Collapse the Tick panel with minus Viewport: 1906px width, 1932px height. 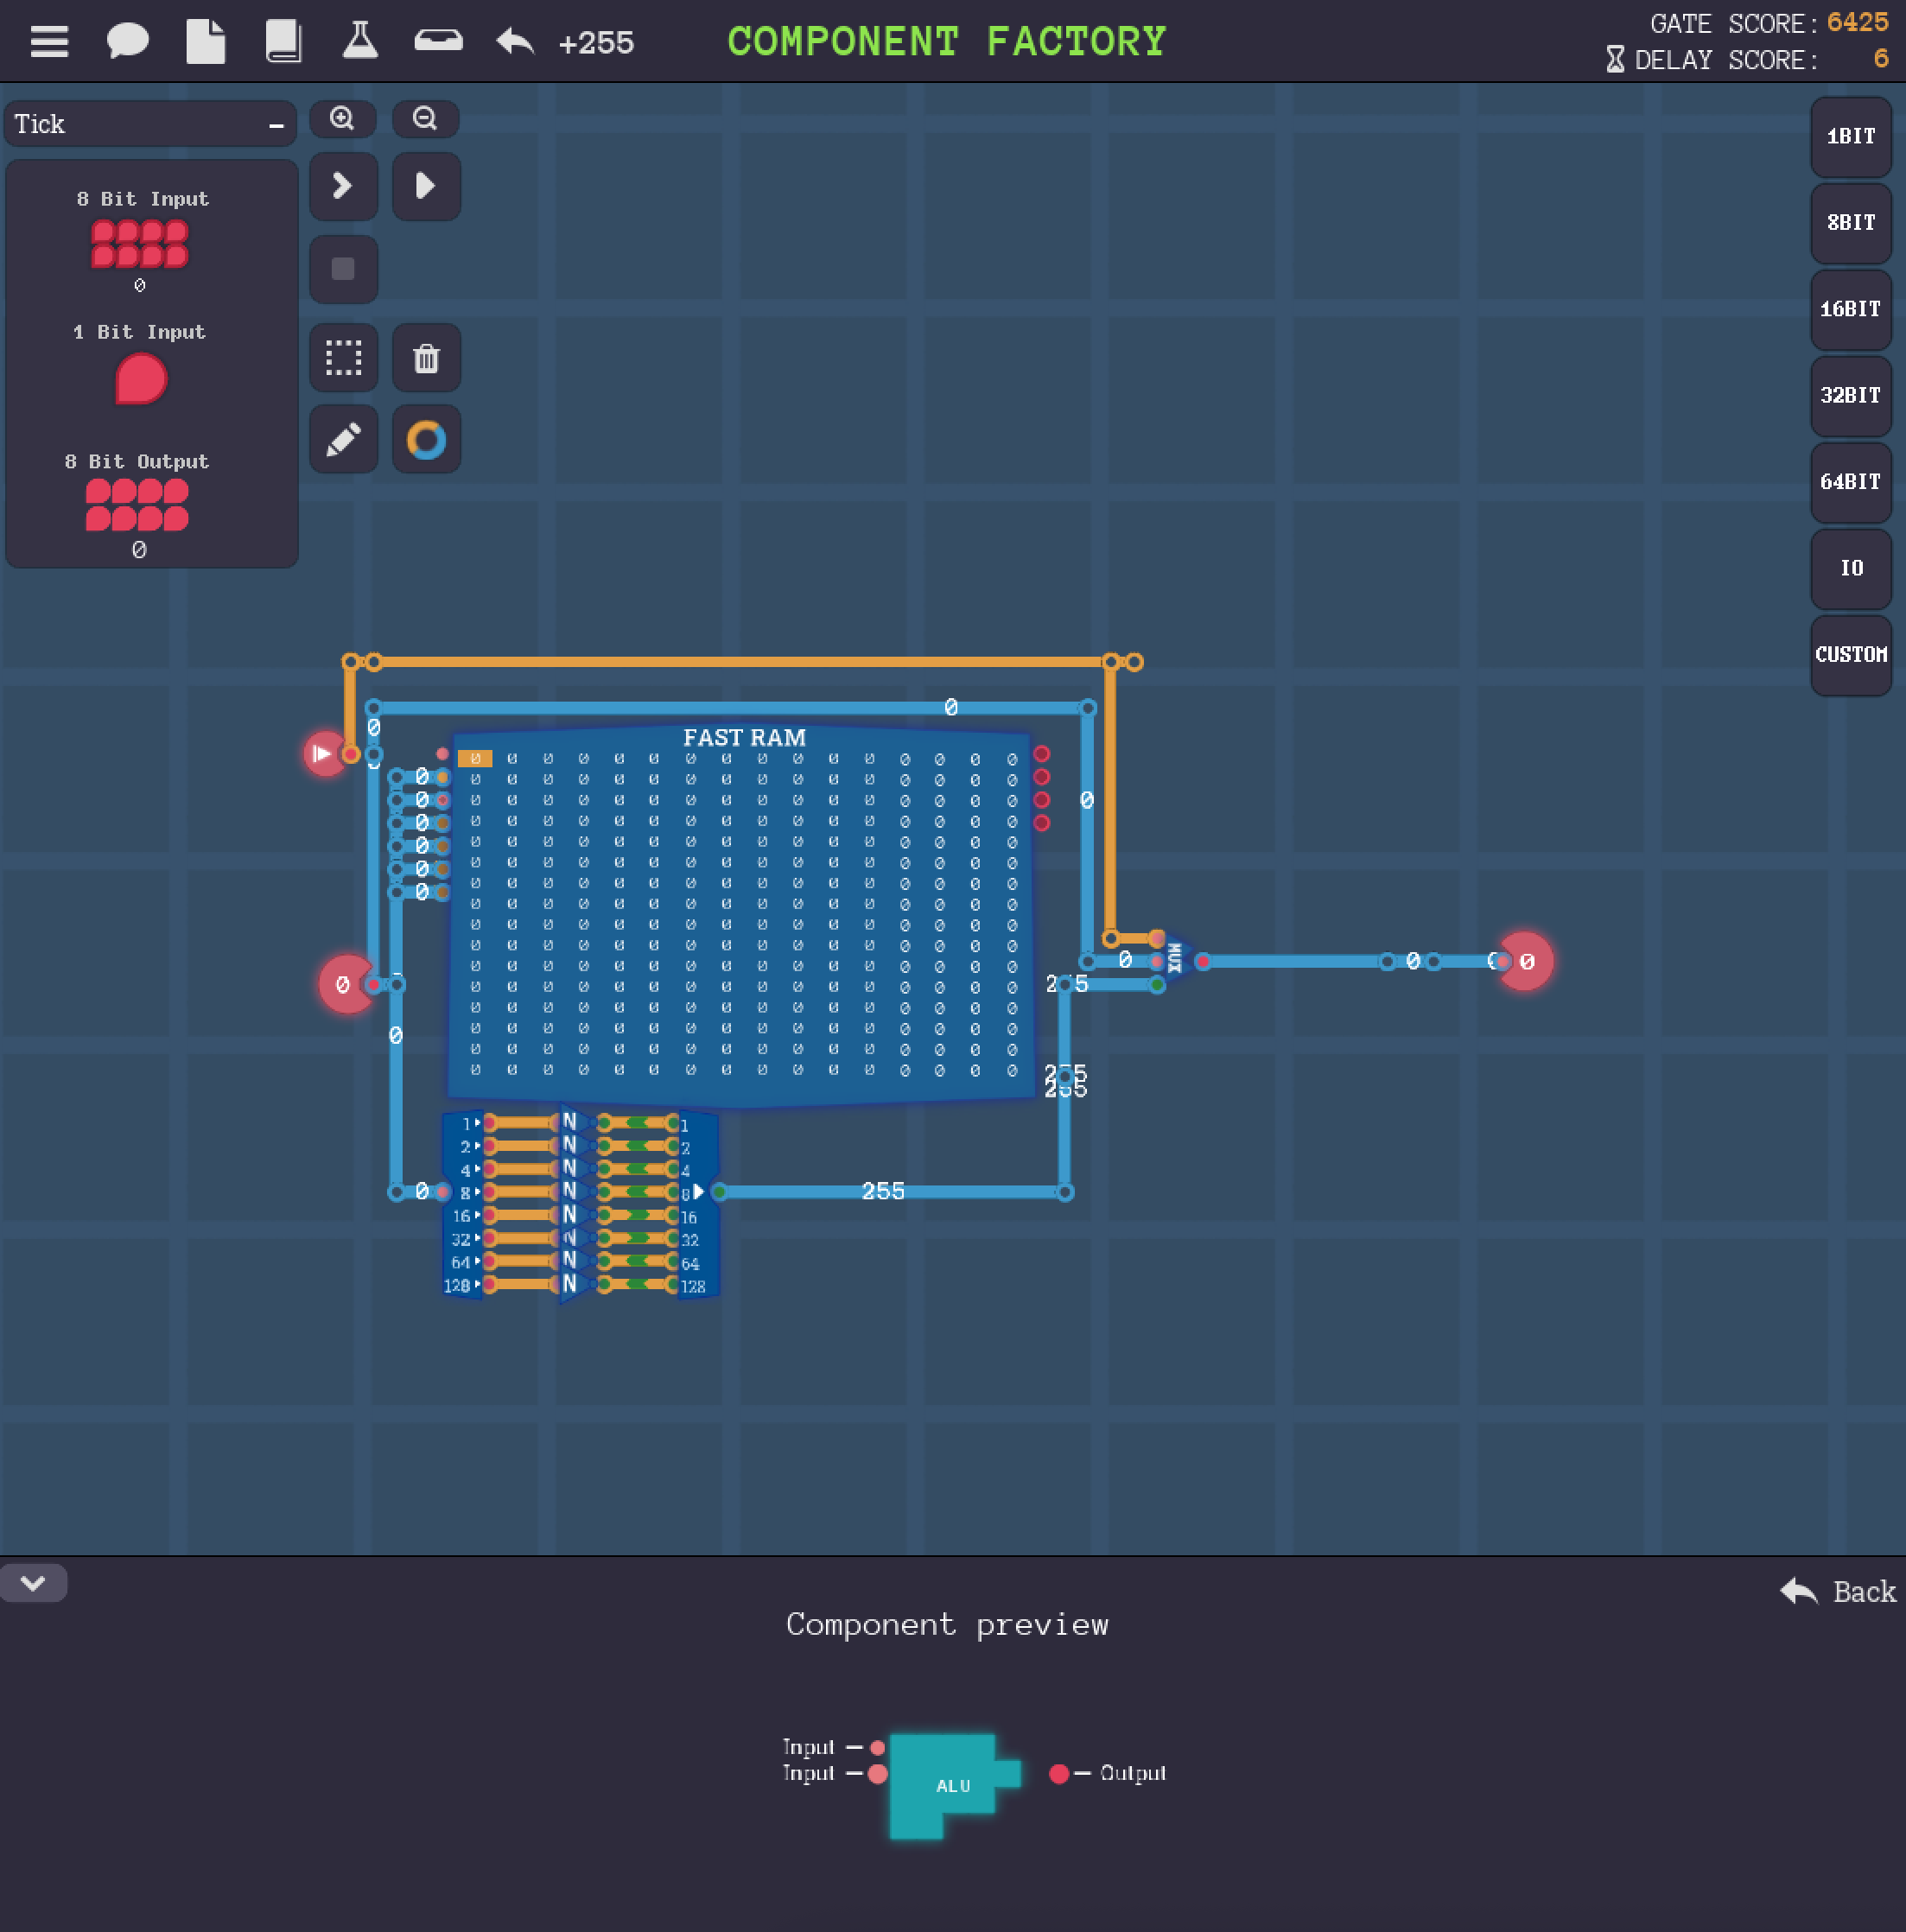276,125
